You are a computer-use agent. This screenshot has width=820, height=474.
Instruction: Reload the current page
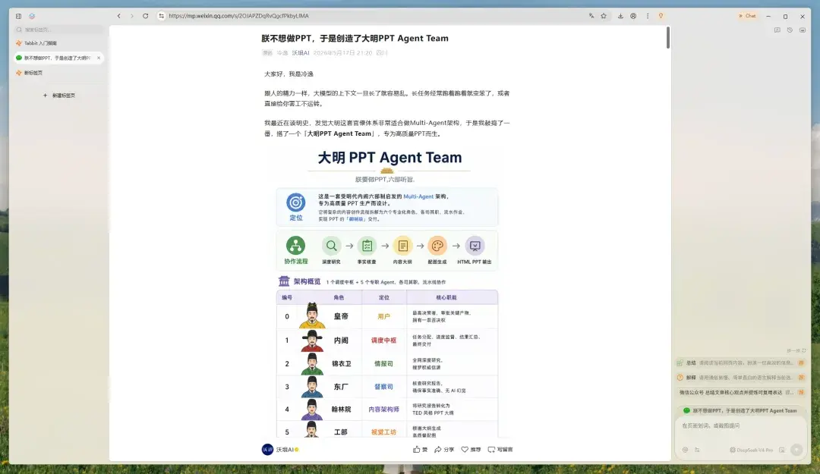pos(145,16)
